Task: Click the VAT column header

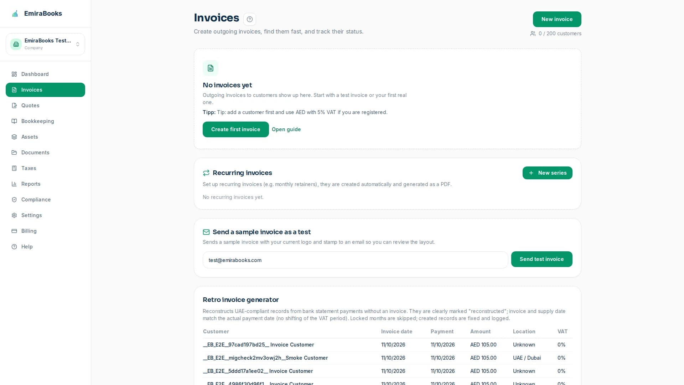Action: click(563, 332)
